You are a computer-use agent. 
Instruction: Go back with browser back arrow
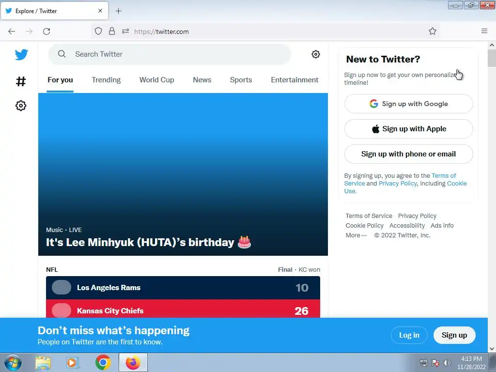click(x=12, y=31)
